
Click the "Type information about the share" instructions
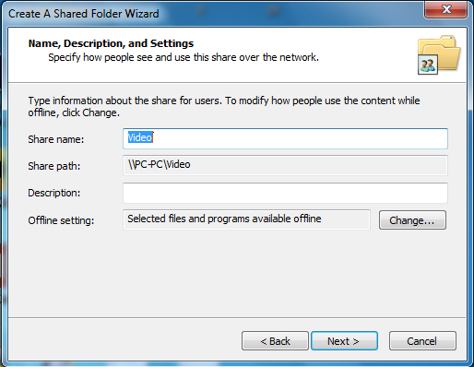coord(224,107)
